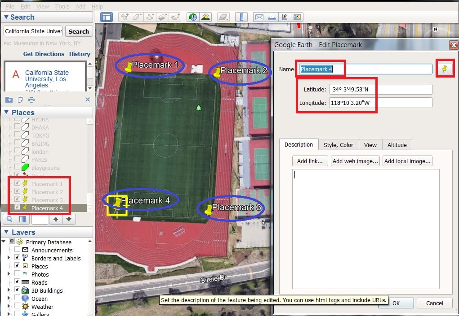Toggle the sidebar with the Hide Sidebar icon
This screenshot has width=459, height=316.
[x=107, y=17]
